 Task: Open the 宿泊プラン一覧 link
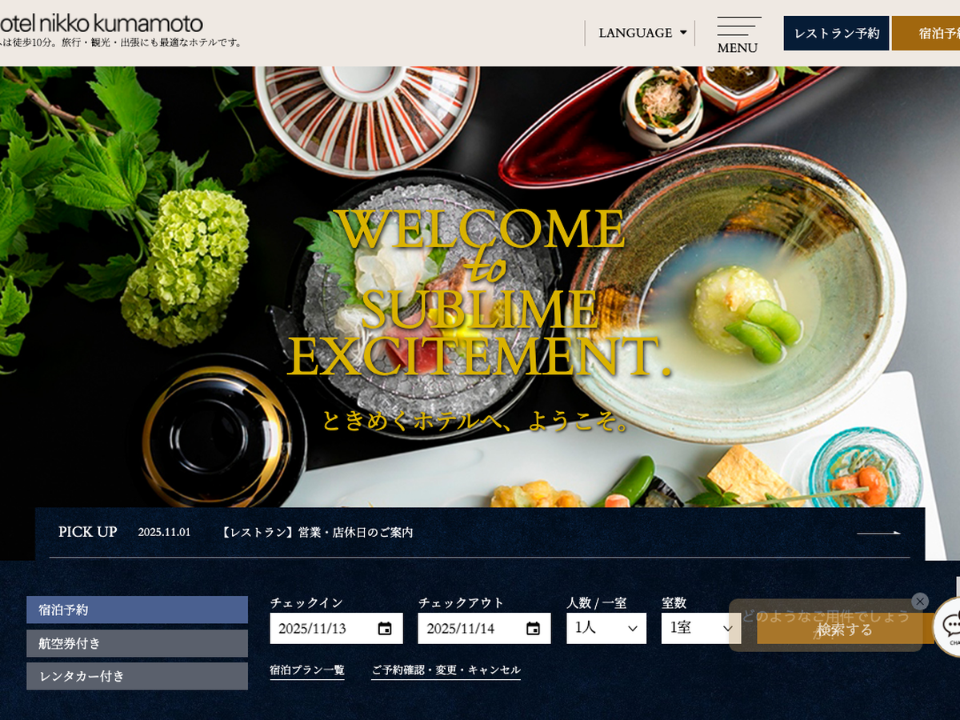point(307,670)
